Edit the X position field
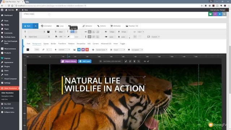The height and width of the screenshot is (130, 231). (x=112, y=32)
